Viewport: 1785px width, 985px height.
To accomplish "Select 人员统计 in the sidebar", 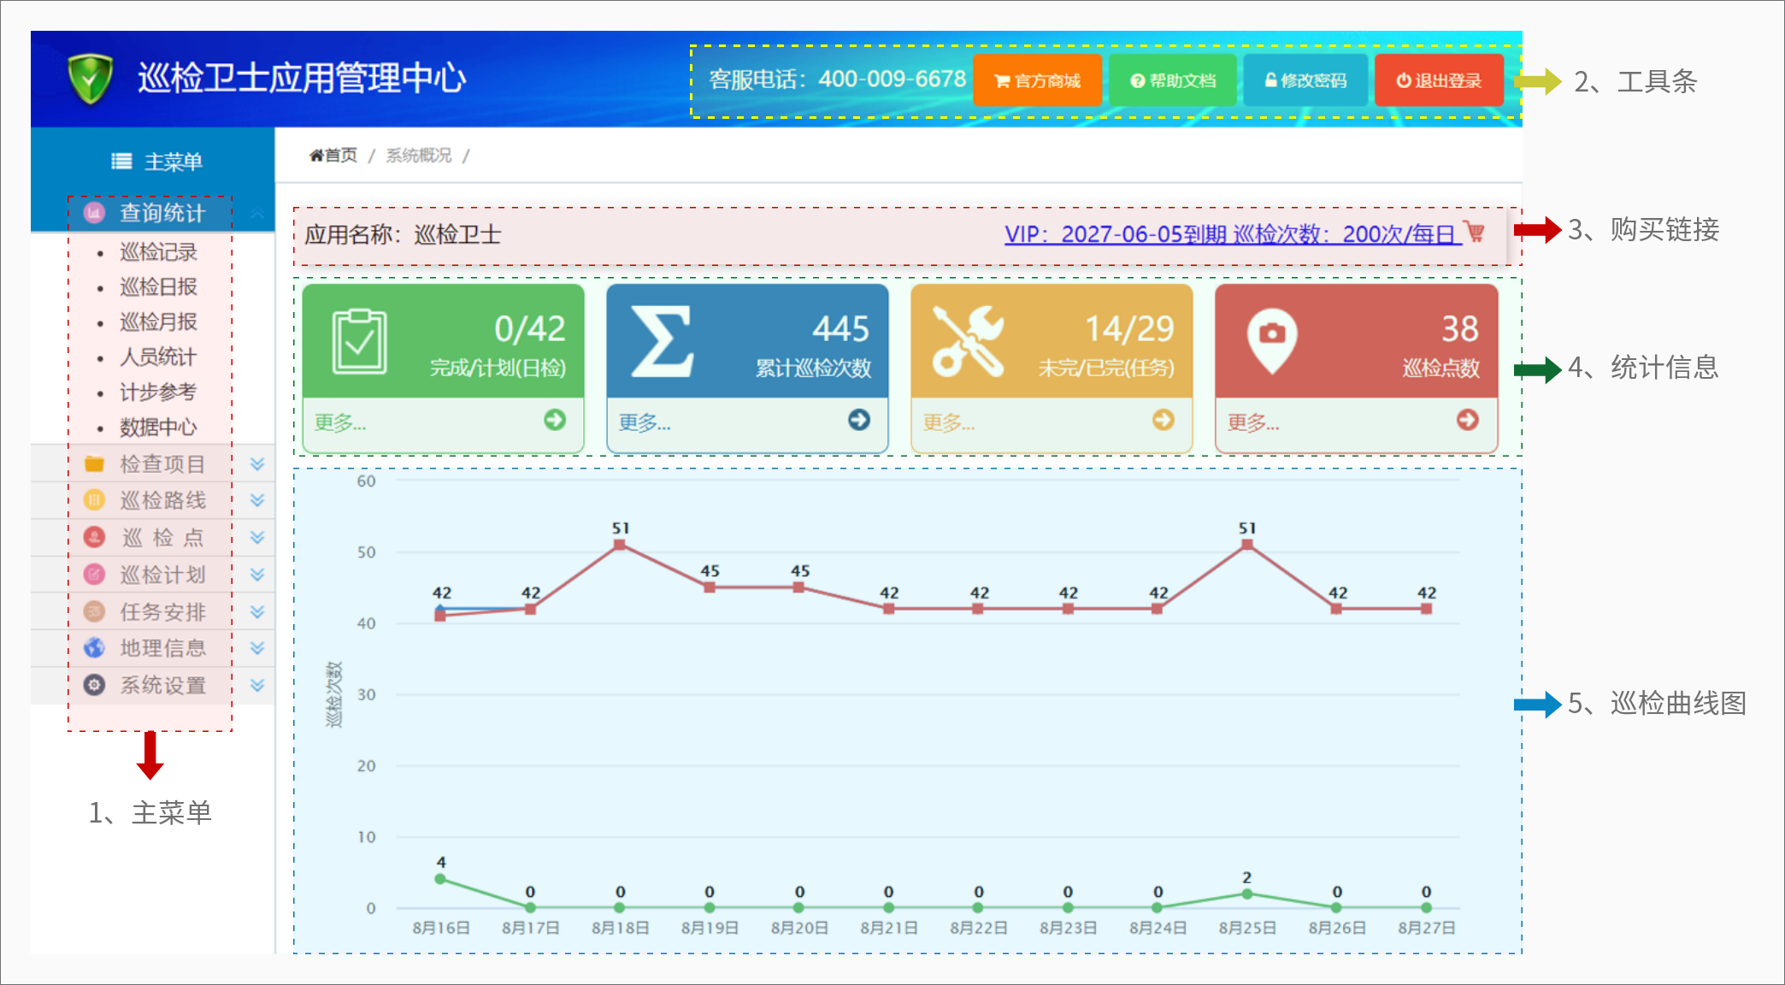I will [158, 357].
